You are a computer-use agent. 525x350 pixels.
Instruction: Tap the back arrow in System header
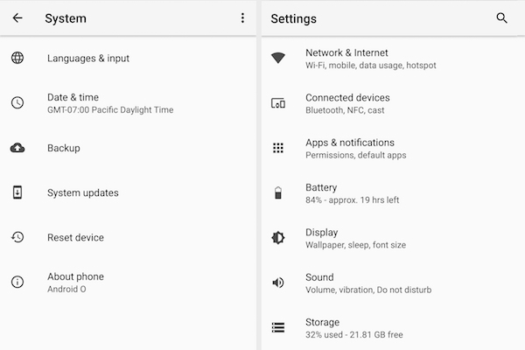pos(17,17)
